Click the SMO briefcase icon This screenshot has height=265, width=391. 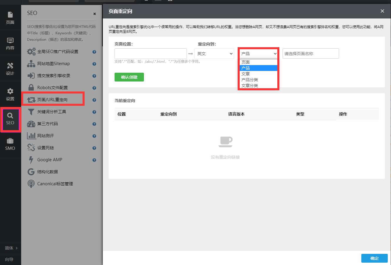[10, 144]
